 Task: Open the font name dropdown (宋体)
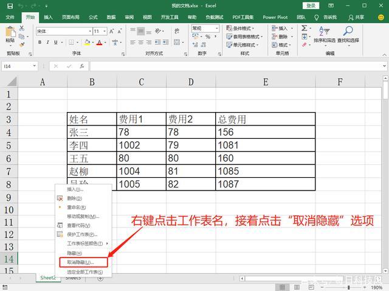click(x=90, y=31)
